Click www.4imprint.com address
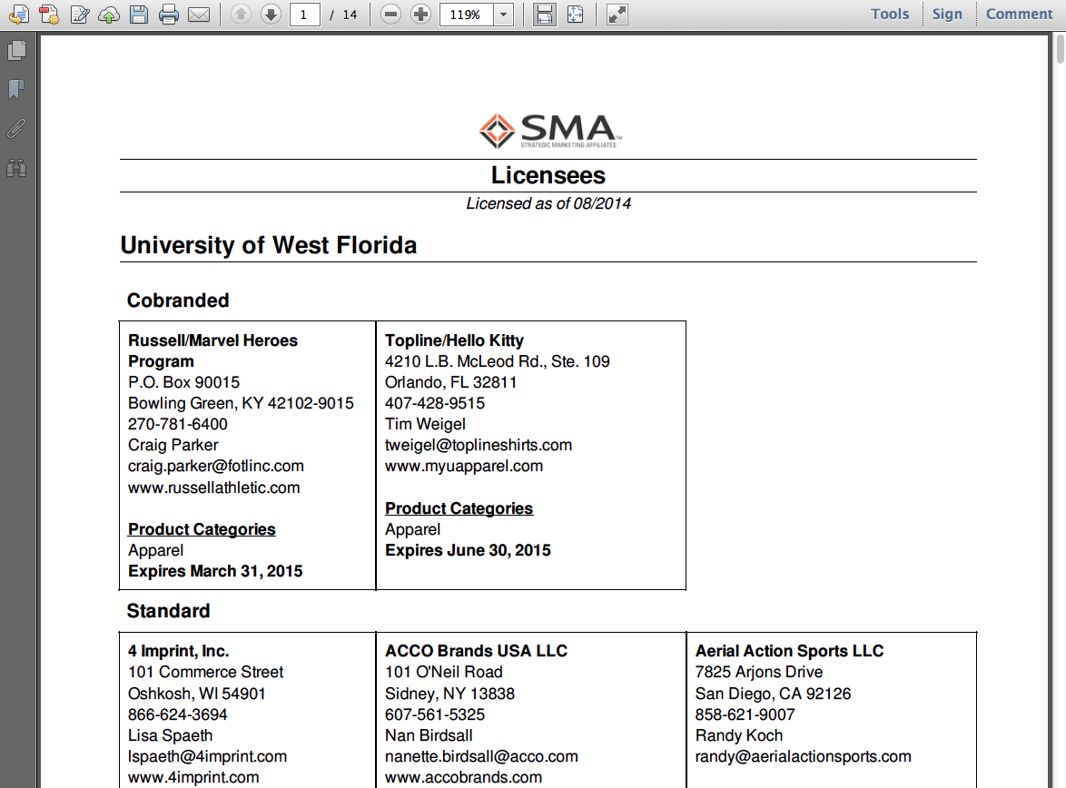Screen dimensions: 1066x788 pyautogui.click(x=193, y=777)
